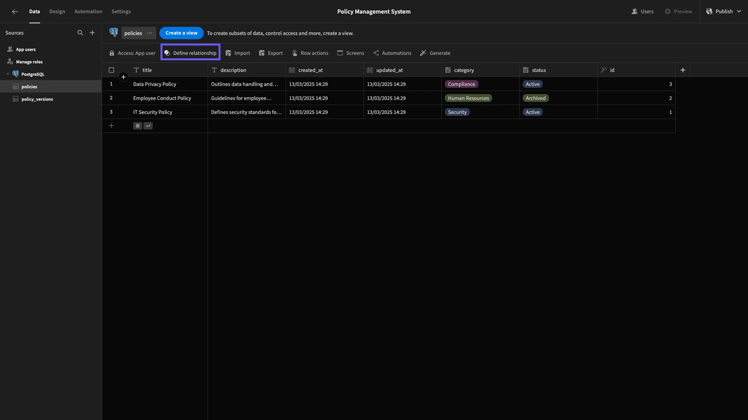Image resolution: width=748 pixels, height=420 pixels.
Task: Add new row with bottom plus
Action: 111,126
